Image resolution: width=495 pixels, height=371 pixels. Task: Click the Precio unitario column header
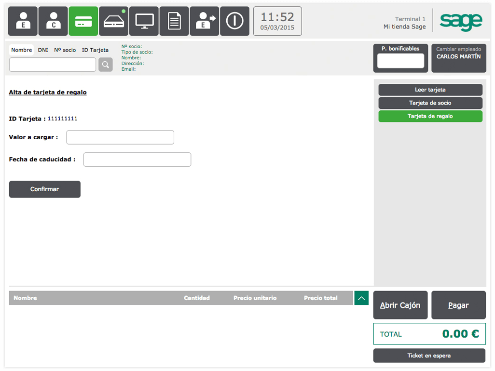(x=255, y=298)
